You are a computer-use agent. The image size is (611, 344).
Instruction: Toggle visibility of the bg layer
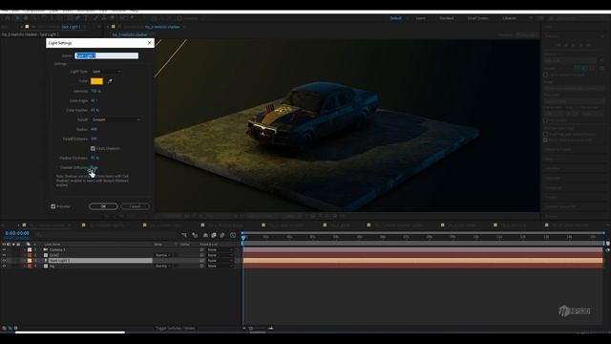(4, 266)
